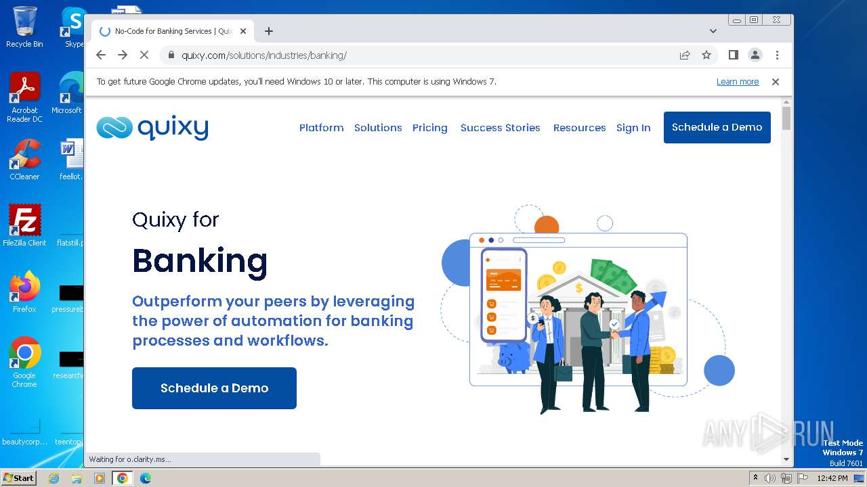
Task: Open Firefox desktop icon
Action: click(x=24, y=292)
